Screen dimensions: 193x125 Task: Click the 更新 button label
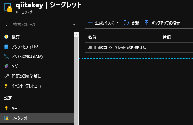click(x=135, y=23)
